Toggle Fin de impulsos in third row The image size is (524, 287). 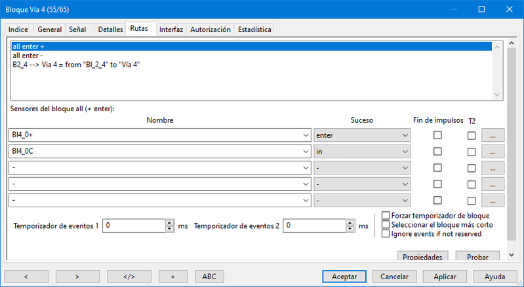(437, 168)
